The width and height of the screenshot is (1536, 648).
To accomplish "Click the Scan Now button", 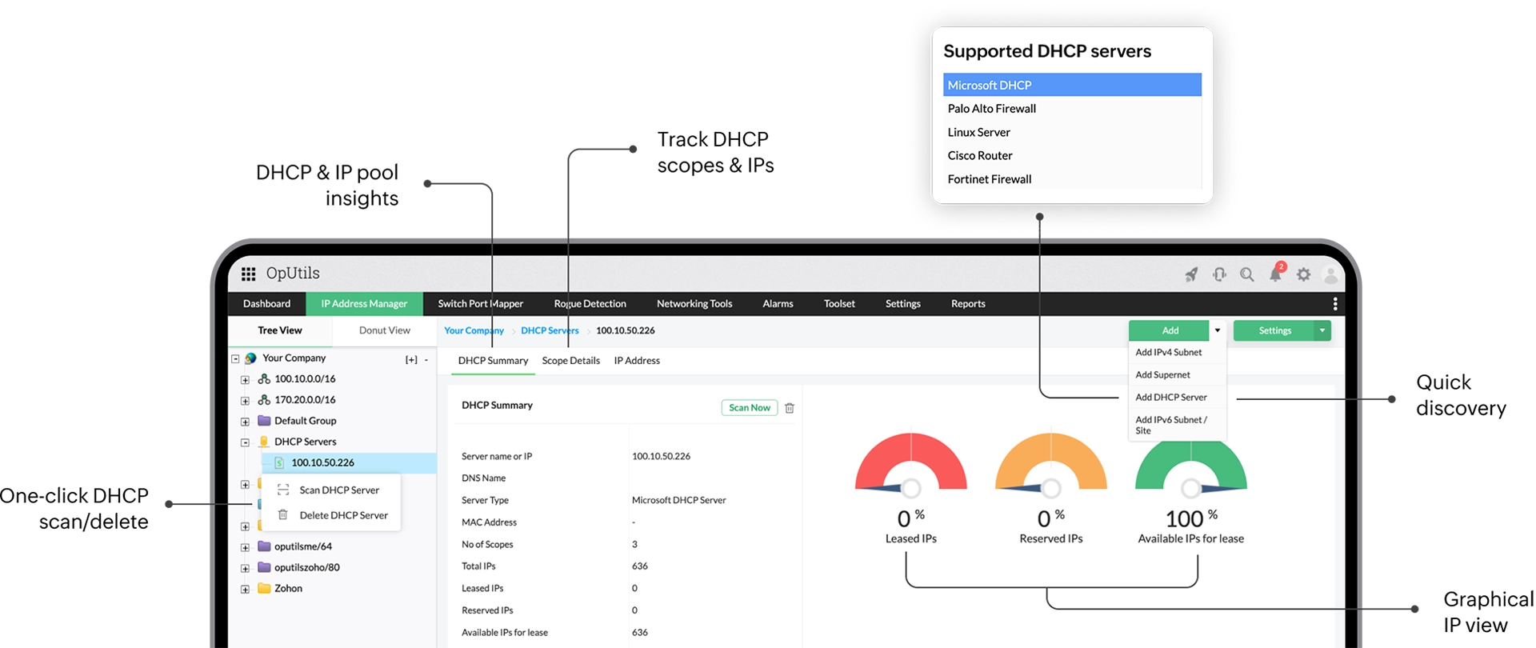I will pyautogui.click(x=750, y=408).
